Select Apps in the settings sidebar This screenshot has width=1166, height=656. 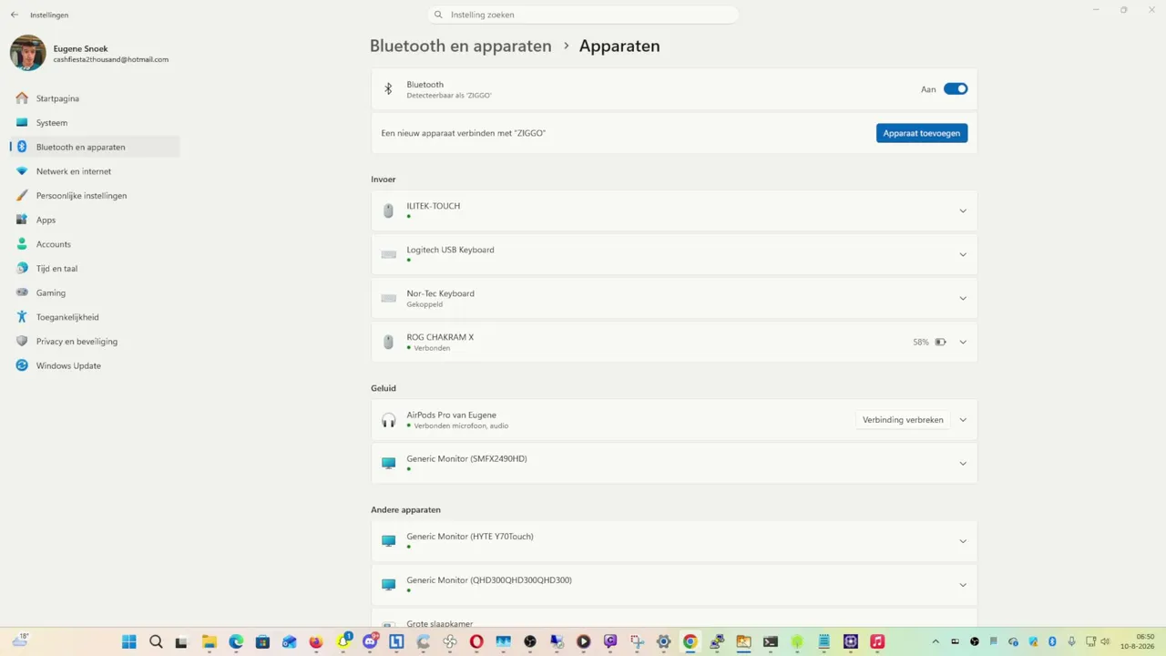coord(95,220)
